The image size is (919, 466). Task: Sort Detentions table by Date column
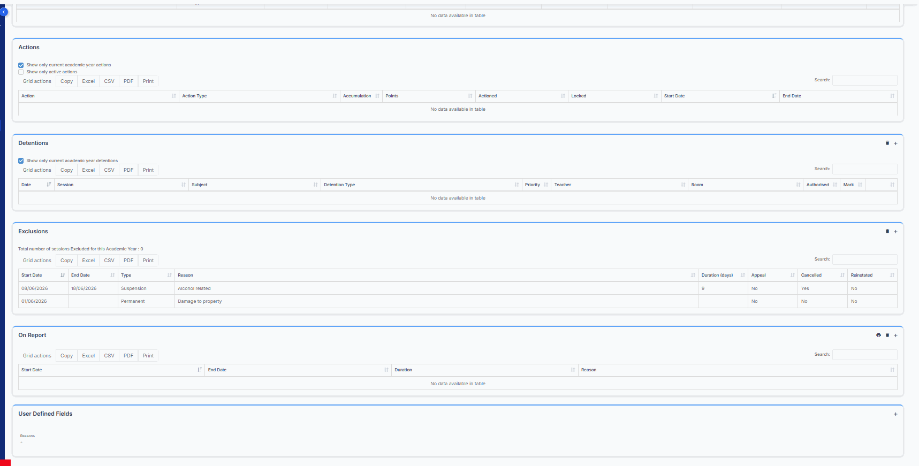click(36, 185)
